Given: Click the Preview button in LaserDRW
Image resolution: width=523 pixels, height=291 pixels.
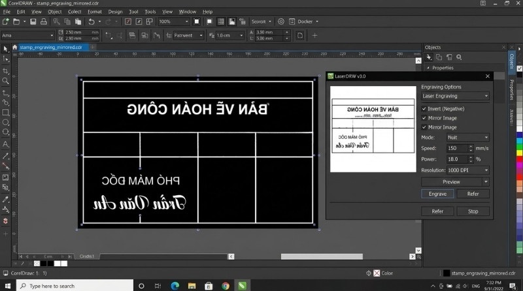Looking at the screenshot, I should tap(451, 182).
